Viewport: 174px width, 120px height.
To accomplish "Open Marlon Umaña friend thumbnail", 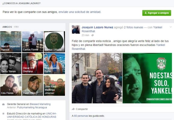I will (54, 42).
